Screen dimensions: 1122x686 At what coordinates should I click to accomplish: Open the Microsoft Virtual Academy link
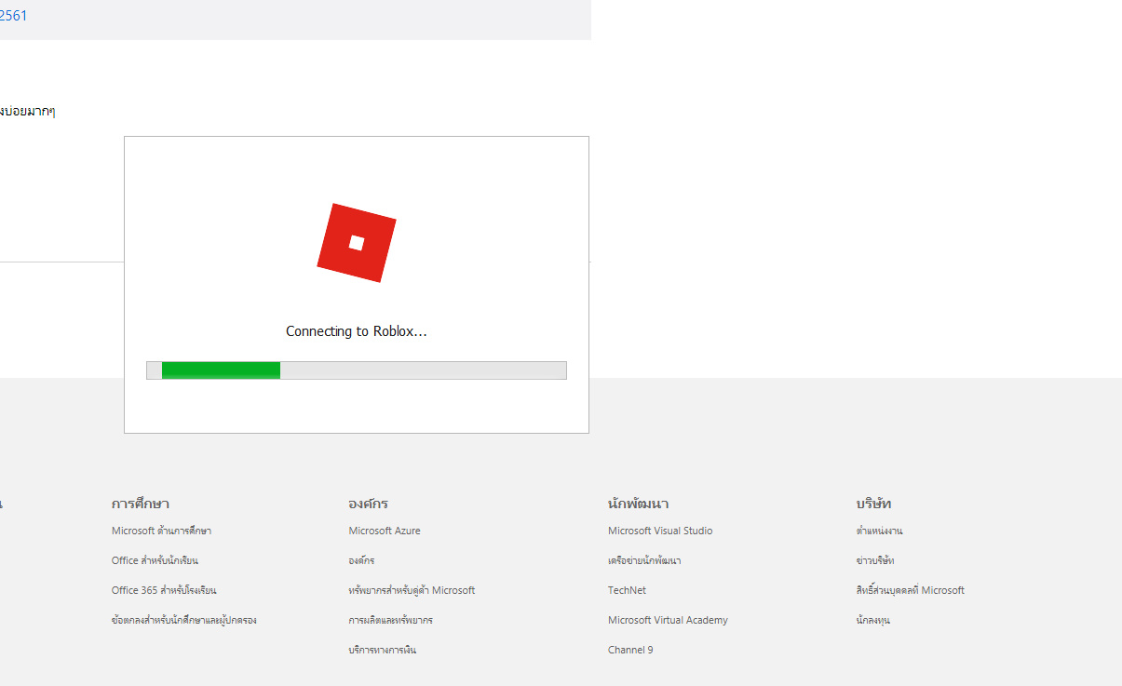(x=668, y=620)
